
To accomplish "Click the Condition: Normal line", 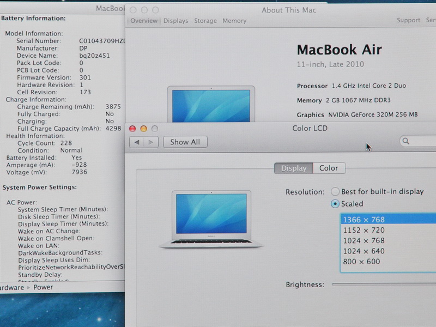I will 50,150.
